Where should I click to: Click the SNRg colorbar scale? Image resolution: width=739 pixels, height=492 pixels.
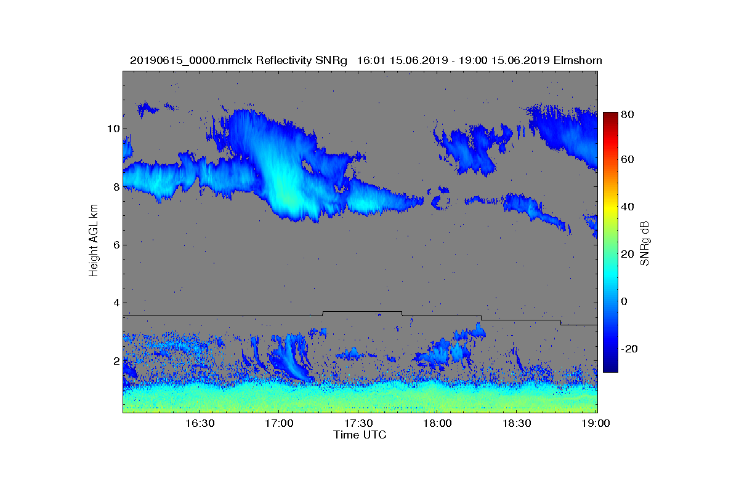[x=610, y=242]
